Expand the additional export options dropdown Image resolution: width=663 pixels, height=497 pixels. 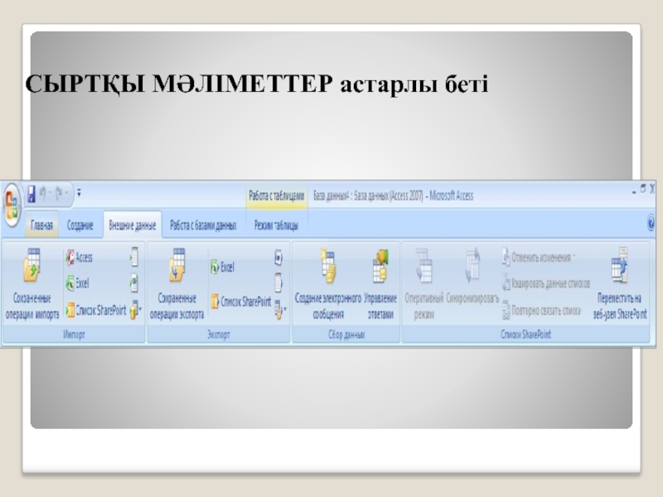(279, 310)
